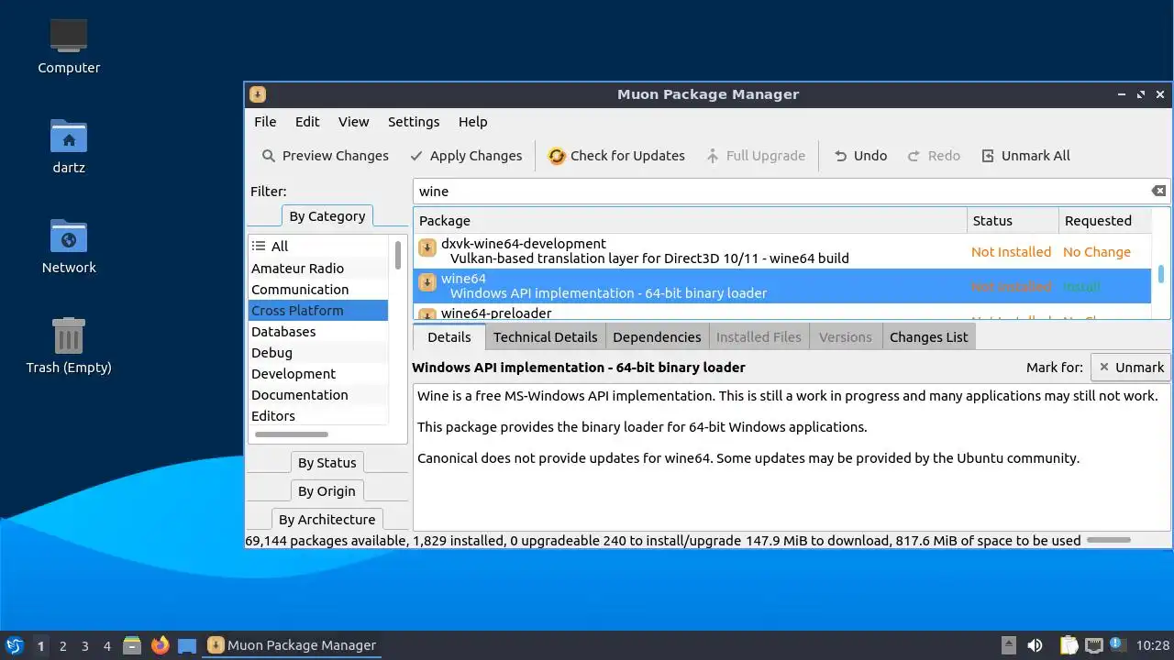Viewport: 1174px width, 660px height.
Task: Open the dartz home folder icon
Action: [69, 147]
